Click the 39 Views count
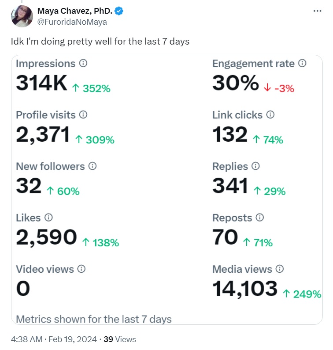 119,339
